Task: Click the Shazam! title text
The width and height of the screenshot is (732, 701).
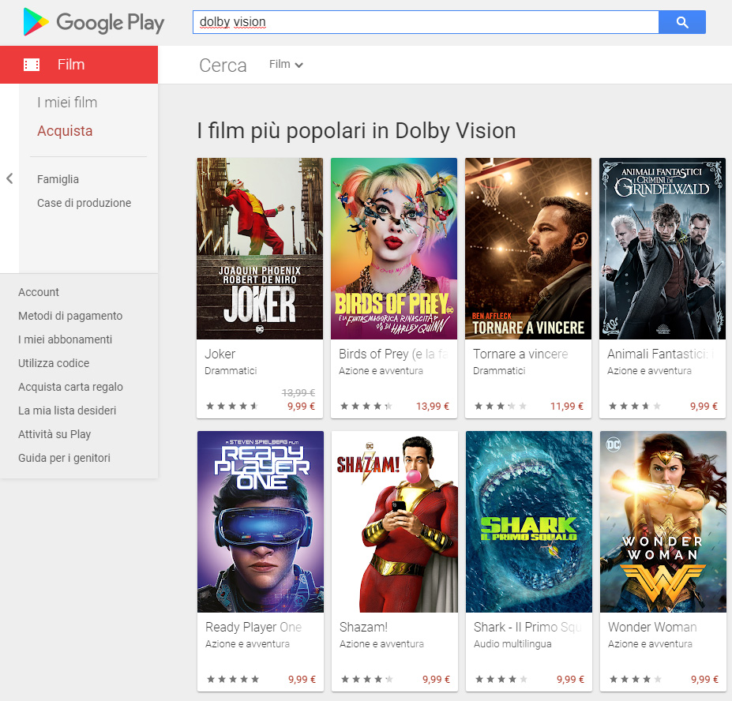Action: click(363, 627)
